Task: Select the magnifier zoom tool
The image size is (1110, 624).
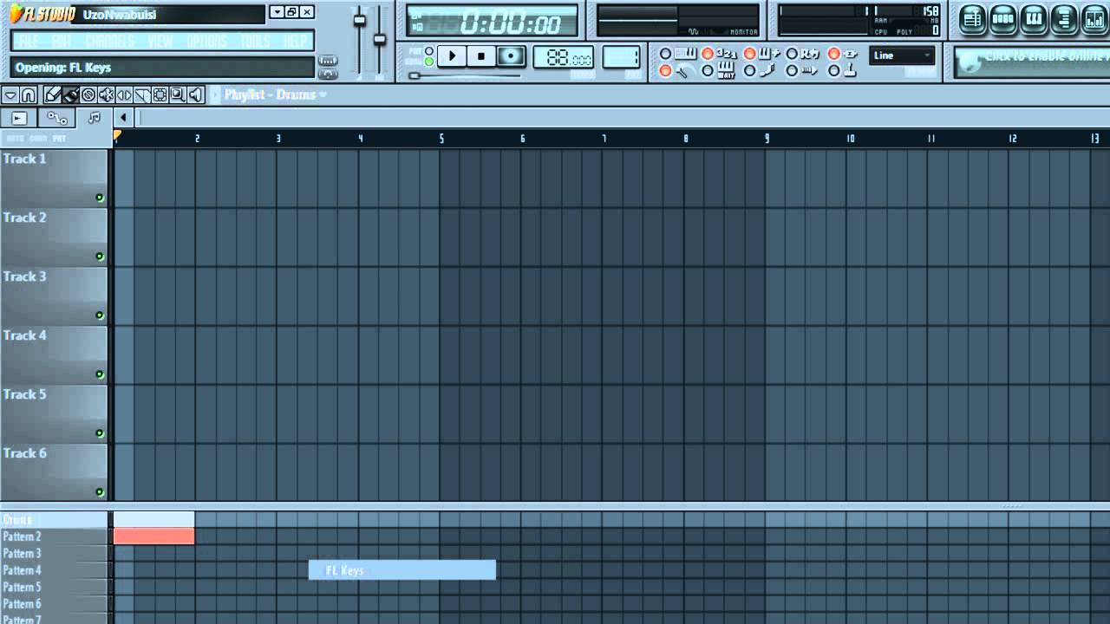Action: click(x=178, y=94)
